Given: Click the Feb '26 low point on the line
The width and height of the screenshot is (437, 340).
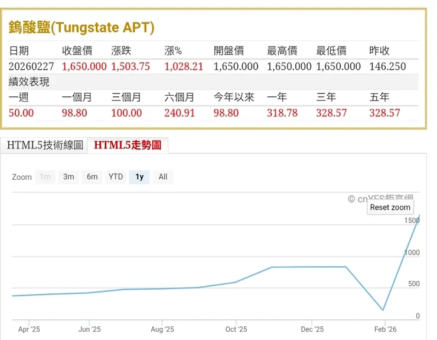Looking at the screenshot, I should pyautogui.click(x=383, y=310).
